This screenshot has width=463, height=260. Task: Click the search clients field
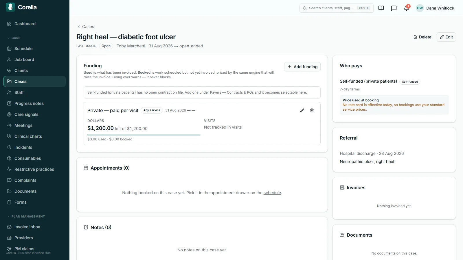[337, 8]
